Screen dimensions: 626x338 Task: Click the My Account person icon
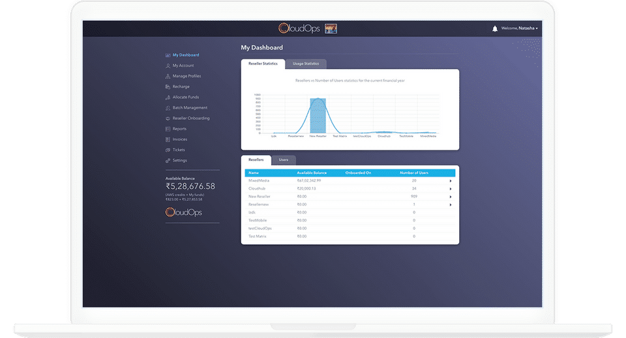(168, 66)
